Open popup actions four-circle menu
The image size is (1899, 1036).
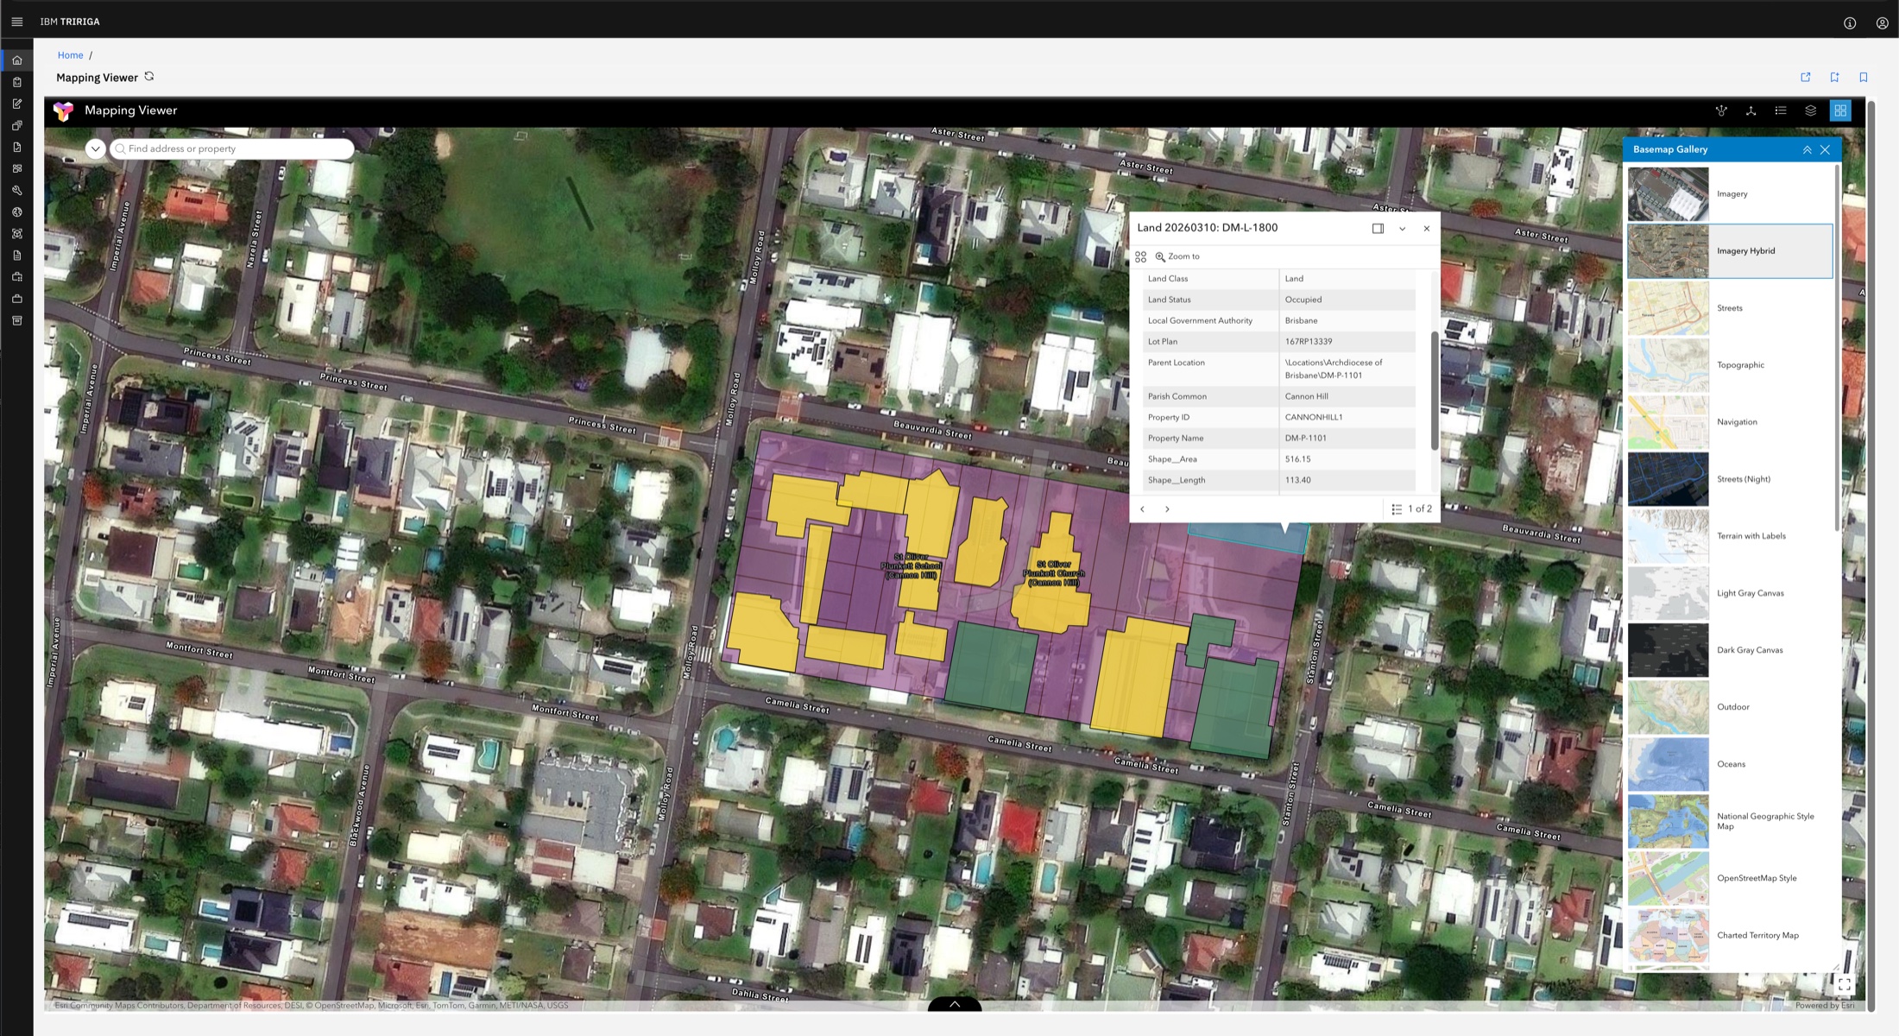[1140, 257]
